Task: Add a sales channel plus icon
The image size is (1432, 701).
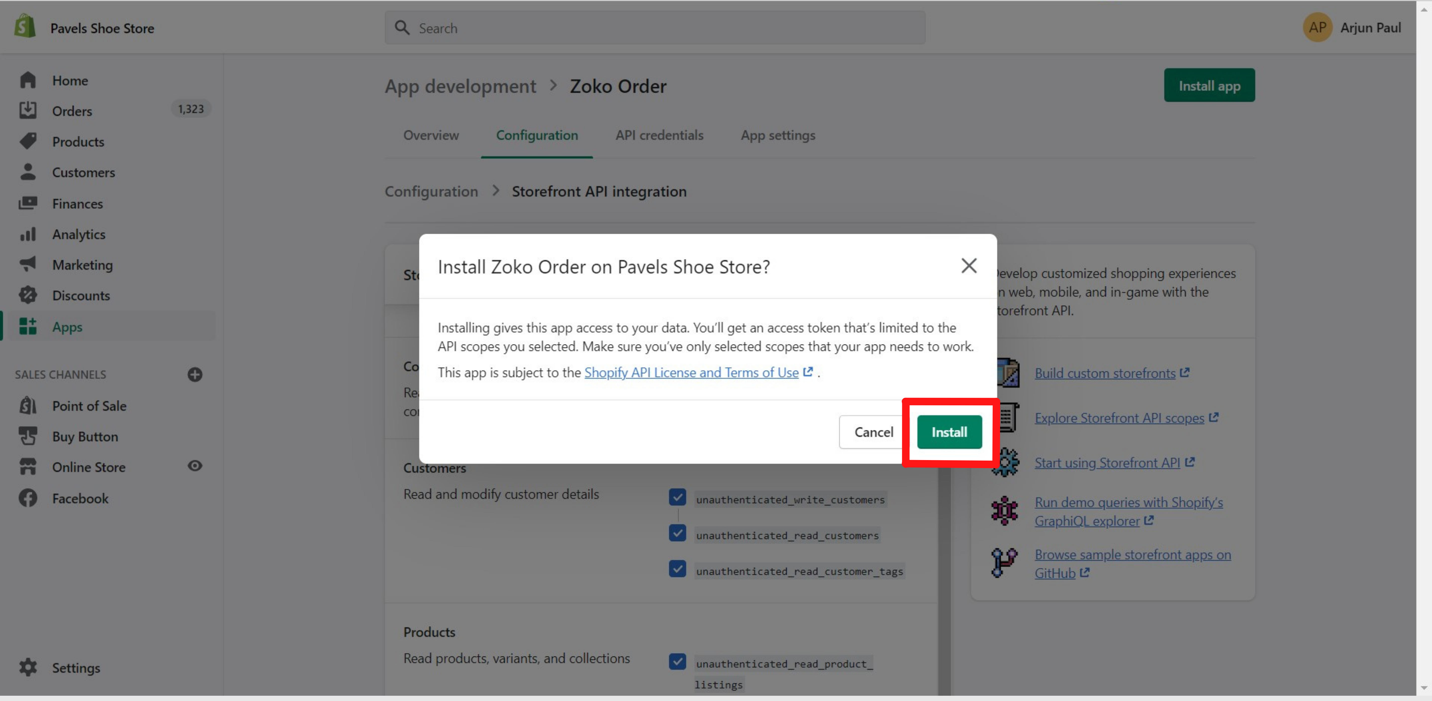Action: pos(195,374)
